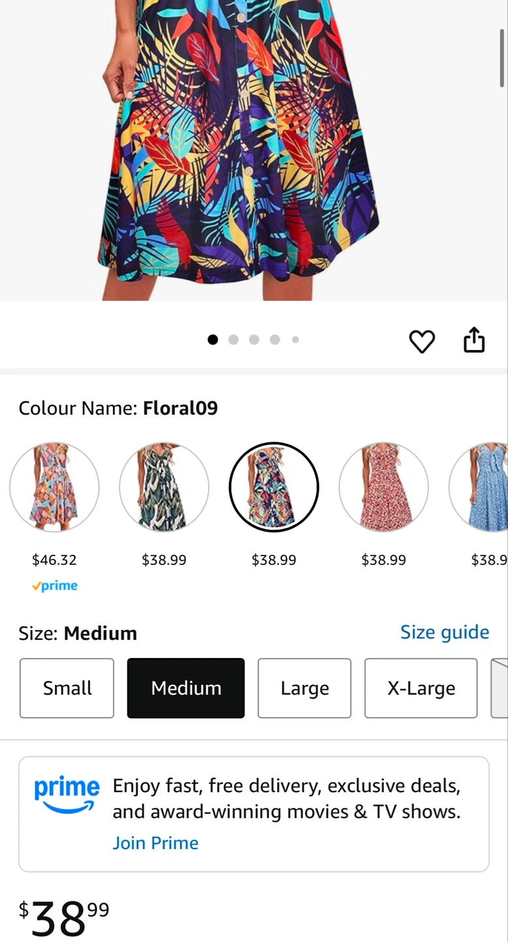Tap the main dress product image
This screenshot has height=942, width=508.
(x=254, y=150)
